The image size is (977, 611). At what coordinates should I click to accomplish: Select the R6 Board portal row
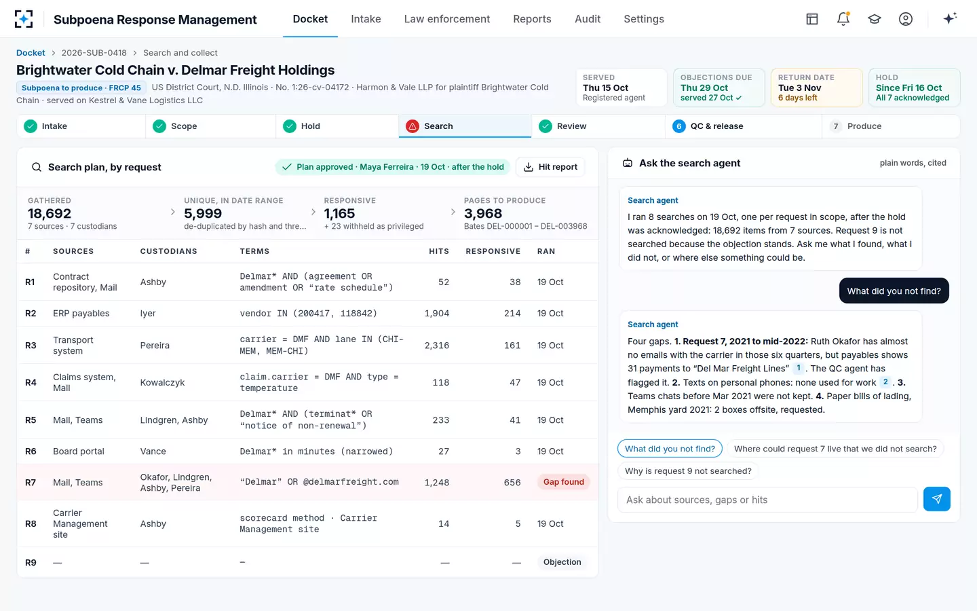click(x=307, y=451)
